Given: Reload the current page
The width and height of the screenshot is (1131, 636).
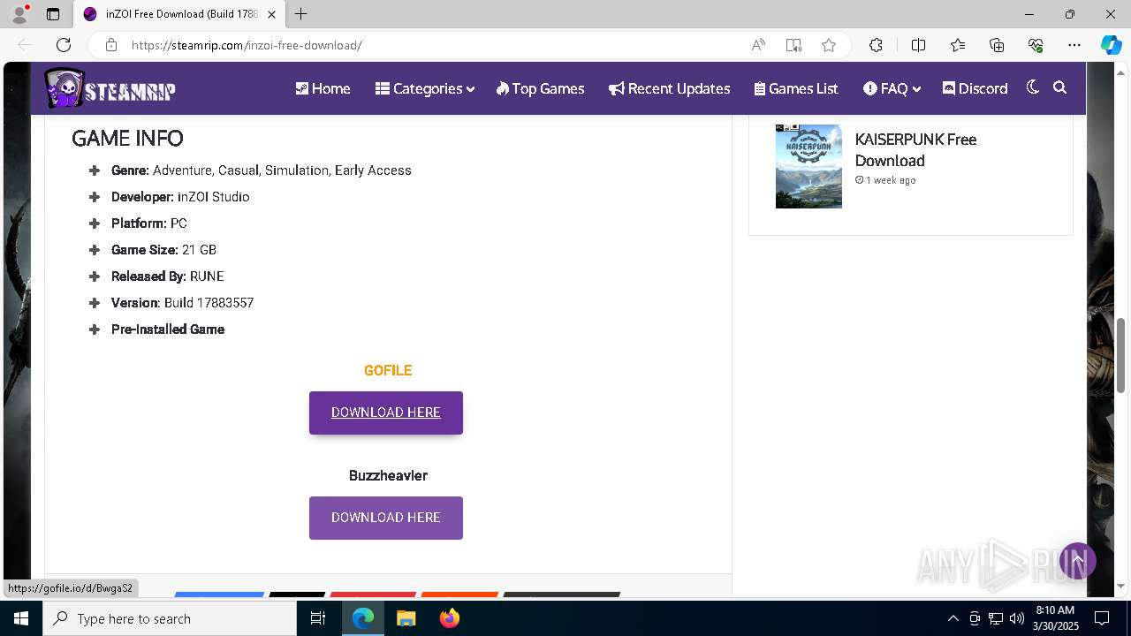Looking at the screenshot, I should [x=64, y=45].
